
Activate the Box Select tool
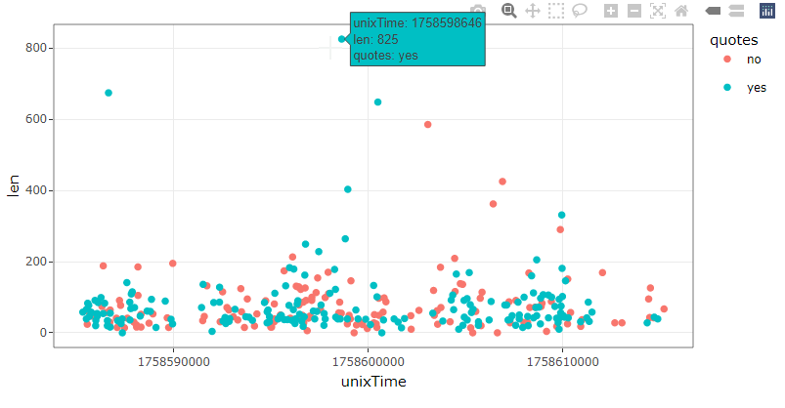pyautogui.click(x=555, y=11)
